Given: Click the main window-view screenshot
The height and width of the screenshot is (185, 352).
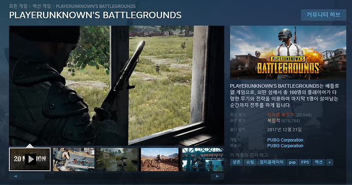Looking at the screenshot, I should pos(116,85).
